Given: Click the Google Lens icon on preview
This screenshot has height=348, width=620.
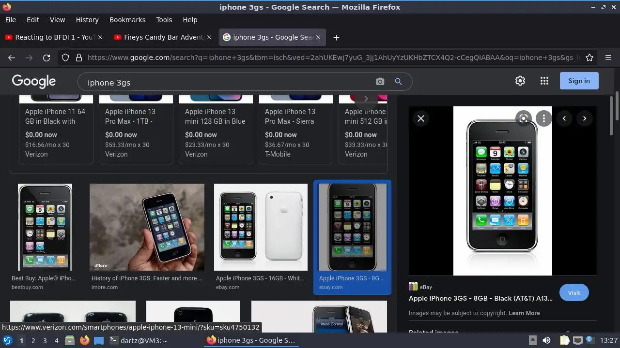Looking at the screenshot, I should tap(523, 118).
